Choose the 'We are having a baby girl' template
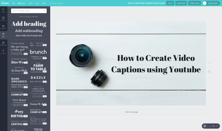The width and height of the screenshot is (222, 131). 19,49
